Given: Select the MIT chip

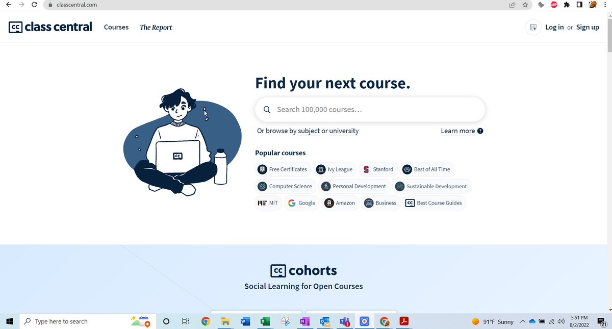Looking at the screenshot, I should 268,203.
